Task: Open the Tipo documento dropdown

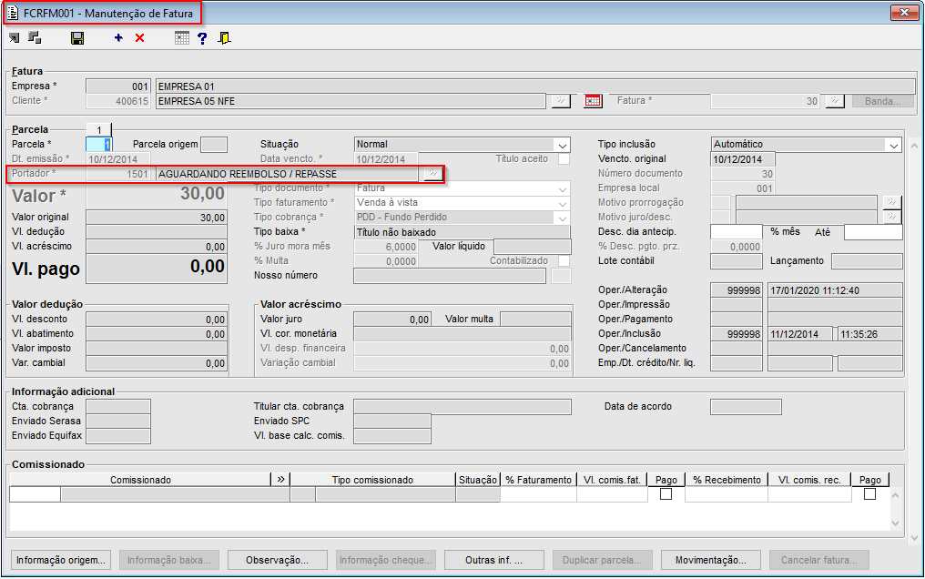Action: pyautogui.click(x=563, y=188)
